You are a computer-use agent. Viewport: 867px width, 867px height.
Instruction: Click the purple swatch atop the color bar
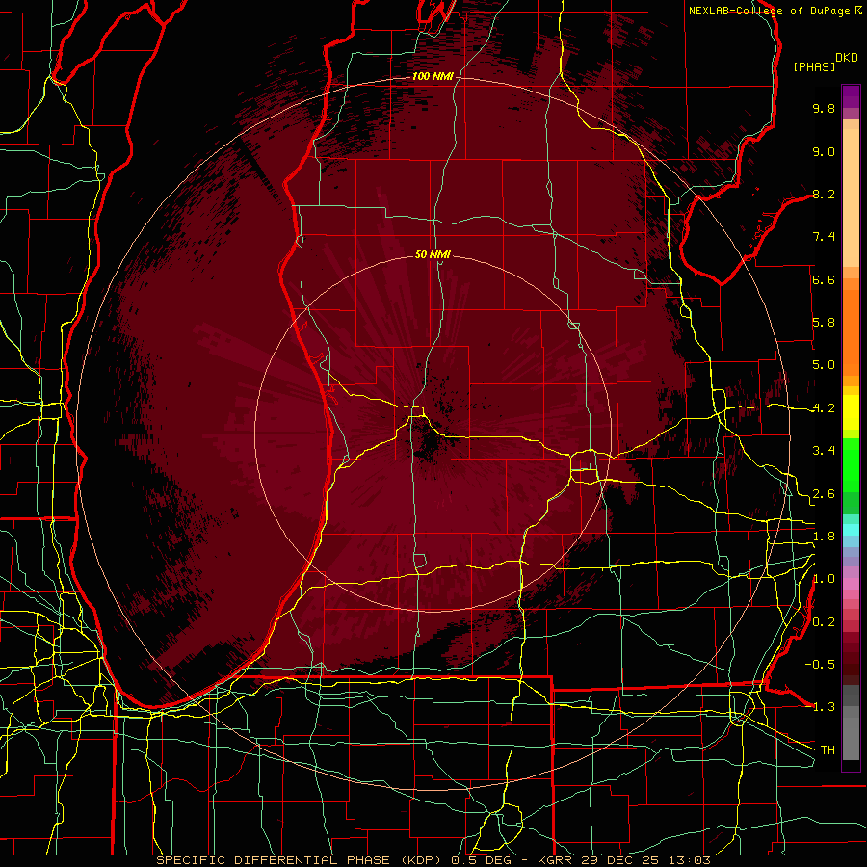851,96
